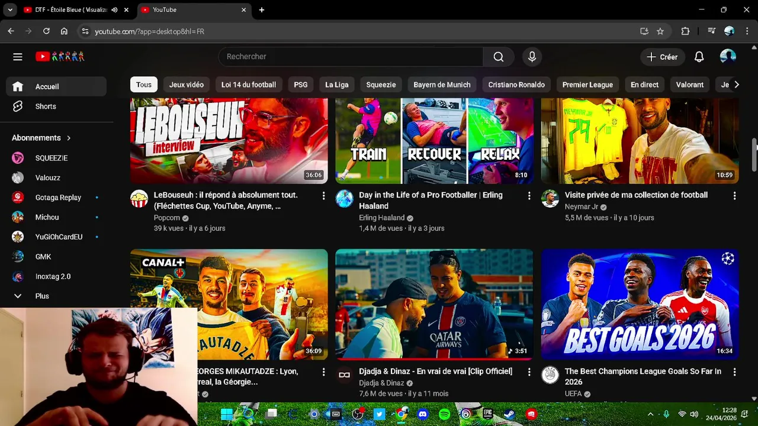Select the Tous filter chip
758x426 pixels.
tap(144, 85)
